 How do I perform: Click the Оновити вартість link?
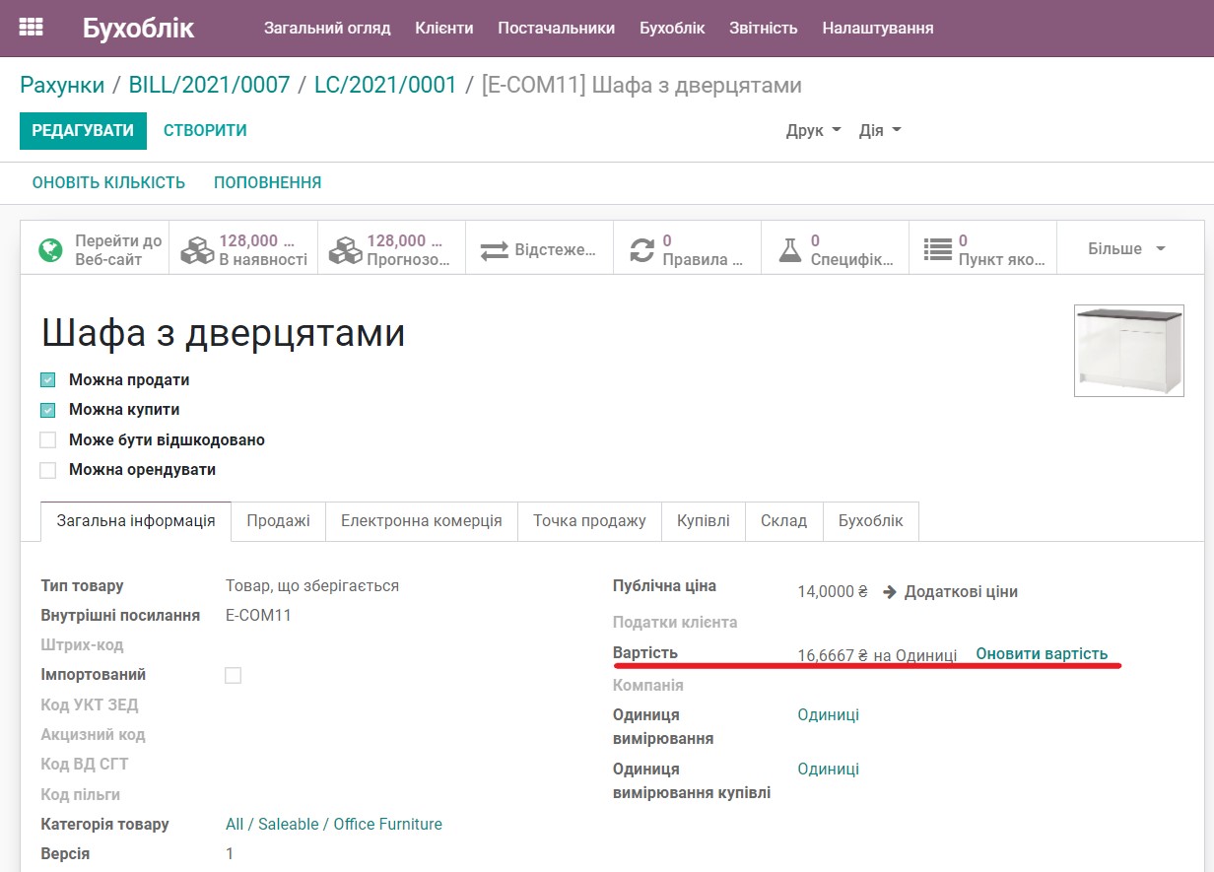(x=1043, y=652)
